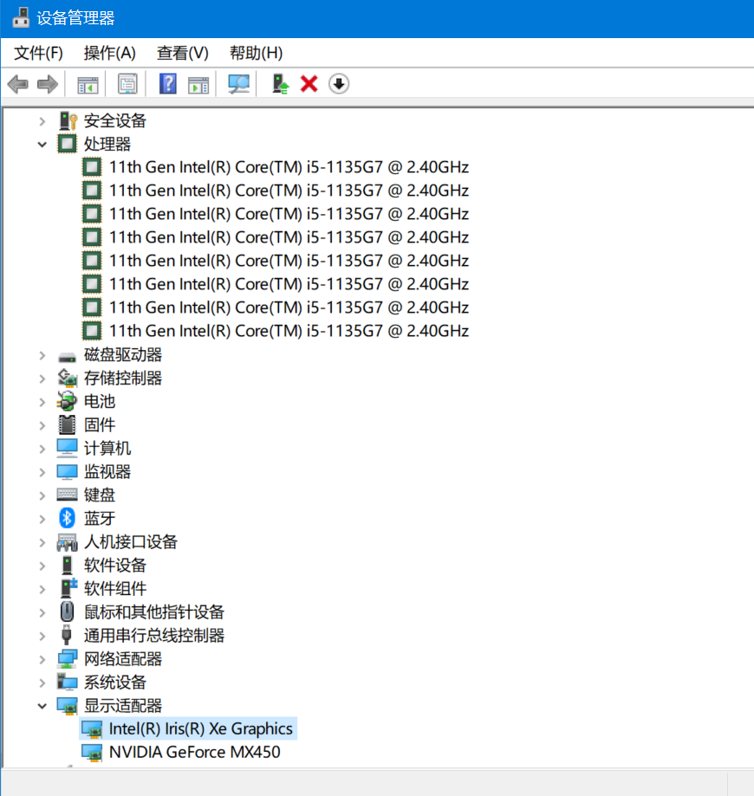The height and width of the screenshot is (796, 754).
Task: Click the 鼠标和其他指针设备 mouse icon
Action: [x=67, y=612]
